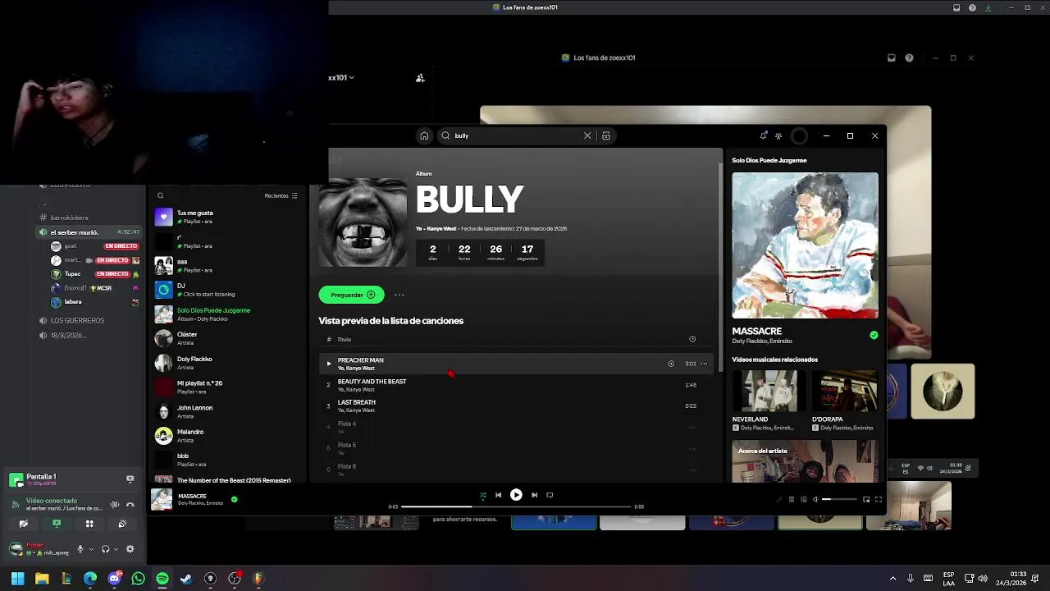
Task: Open Spotify notifications bell
Action: [x=763, y=135]
